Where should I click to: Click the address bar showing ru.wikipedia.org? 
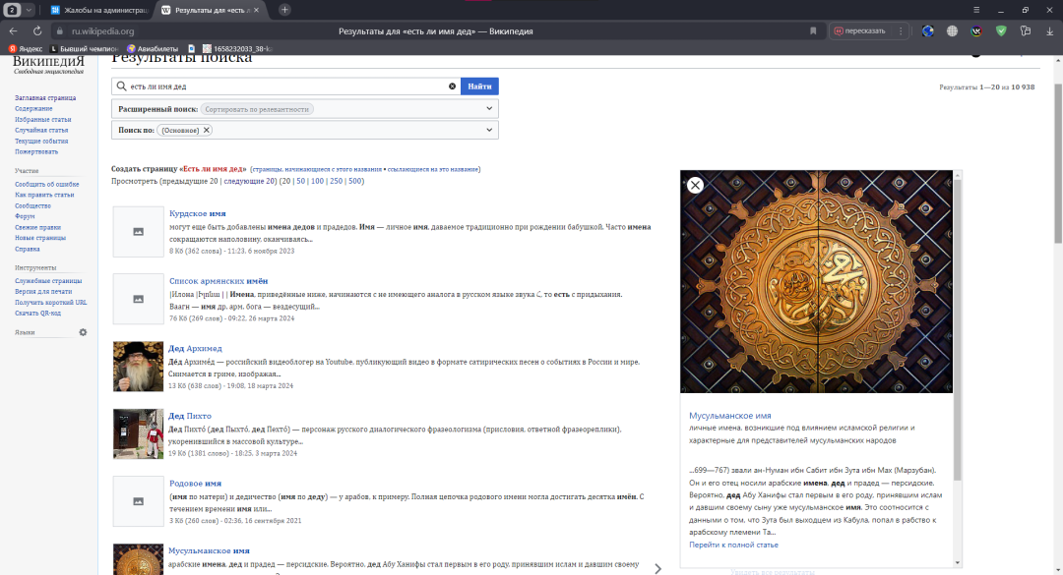103,31
